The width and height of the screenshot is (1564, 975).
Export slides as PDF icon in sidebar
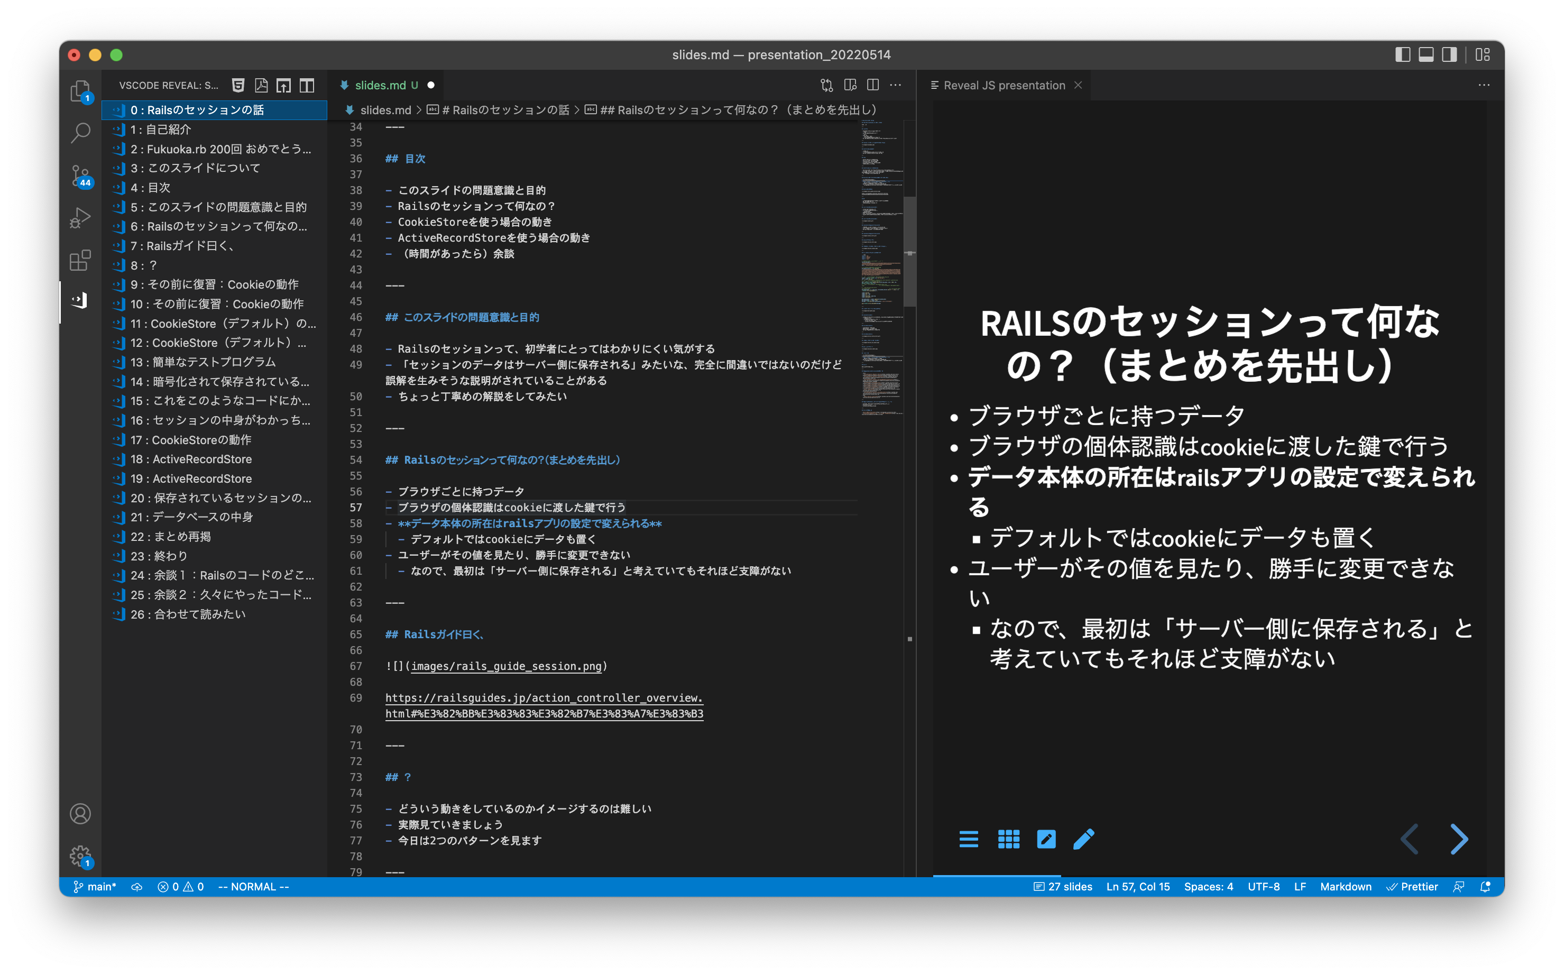261,85
